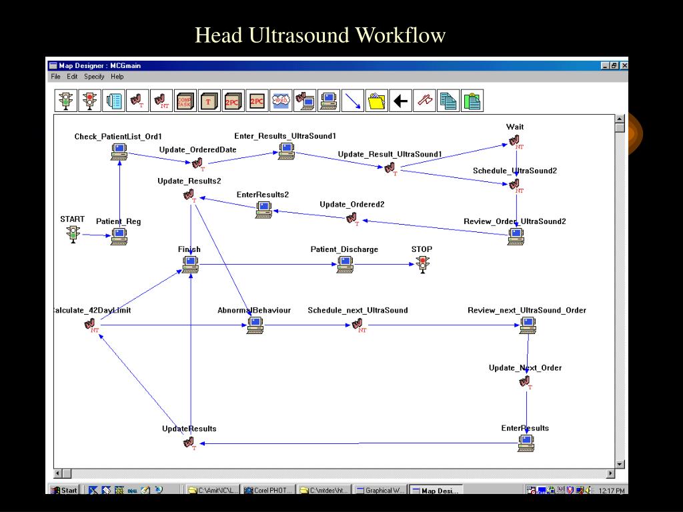Select the EnterResults computer node
Screen dimensions: 683x512
point(526,443)
